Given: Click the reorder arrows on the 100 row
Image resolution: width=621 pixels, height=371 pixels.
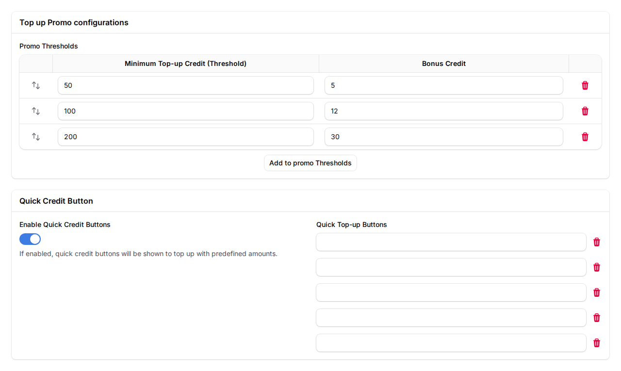Looking at the screenshot, I should click(x=35, y=111).
